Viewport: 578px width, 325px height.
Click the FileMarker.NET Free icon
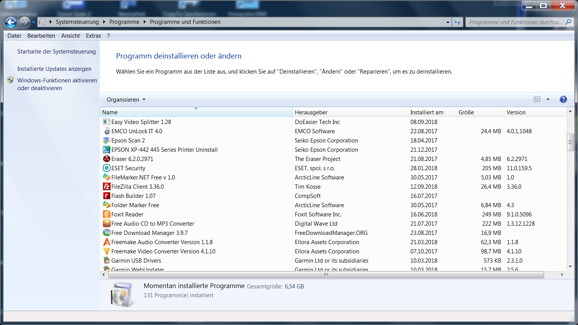(107, 177)
